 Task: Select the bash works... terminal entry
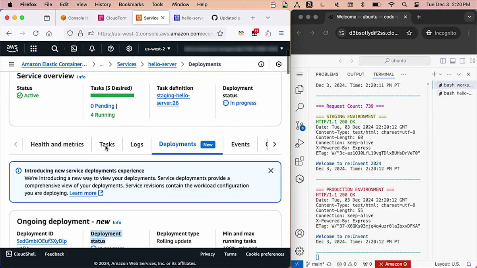[454, 85]
